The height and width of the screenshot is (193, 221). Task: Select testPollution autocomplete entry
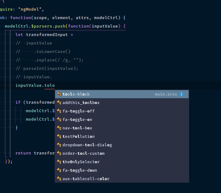(x=122, y=137)
